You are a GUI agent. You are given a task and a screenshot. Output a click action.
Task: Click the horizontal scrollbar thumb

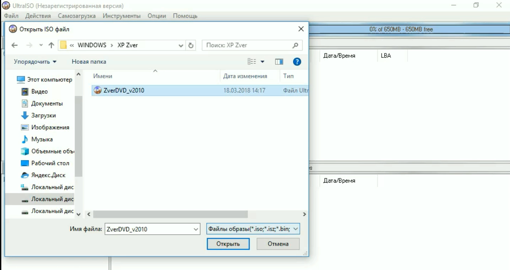click(170, 214)
